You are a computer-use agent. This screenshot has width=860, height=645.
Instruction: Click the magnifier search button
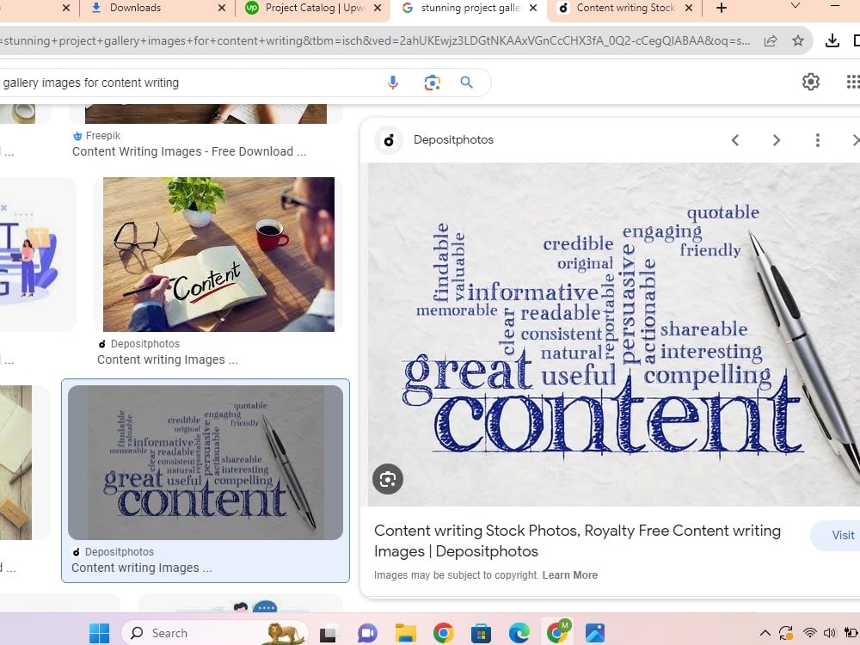click(467, 83)
